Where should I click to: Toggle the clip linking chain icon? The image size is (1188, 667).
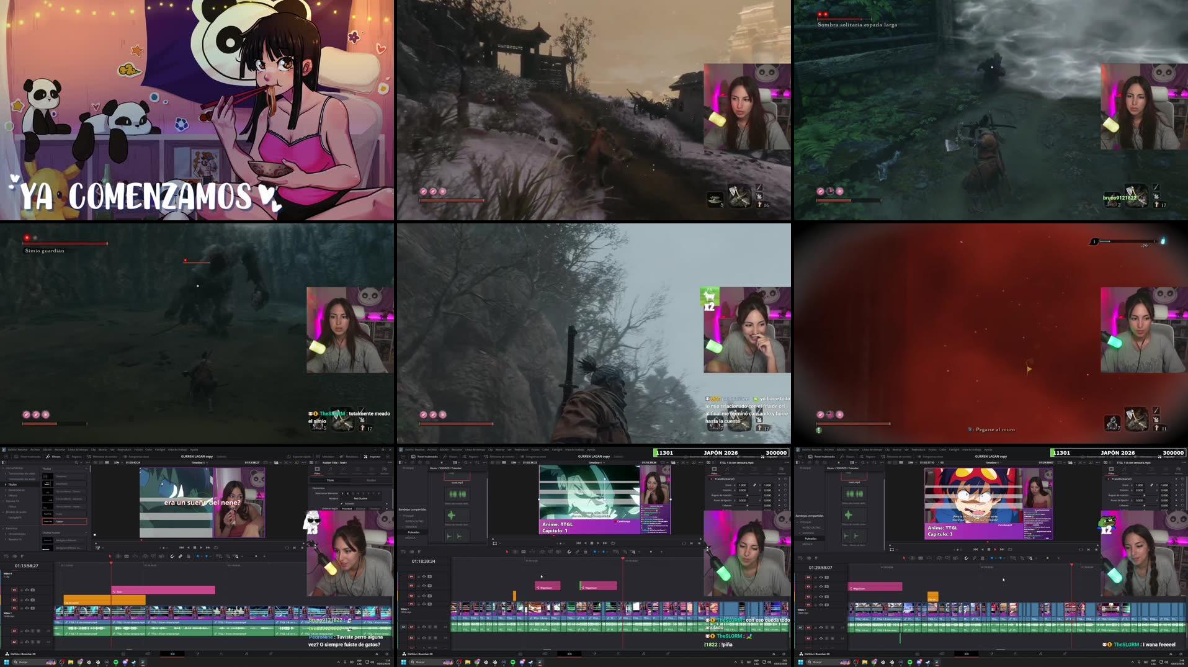pos(181,555)
